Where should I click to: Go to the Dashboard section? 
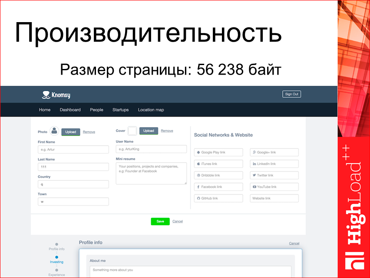point(70,110)
